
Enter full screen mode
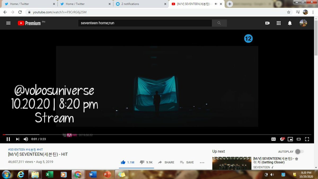[x=307, y=139]
